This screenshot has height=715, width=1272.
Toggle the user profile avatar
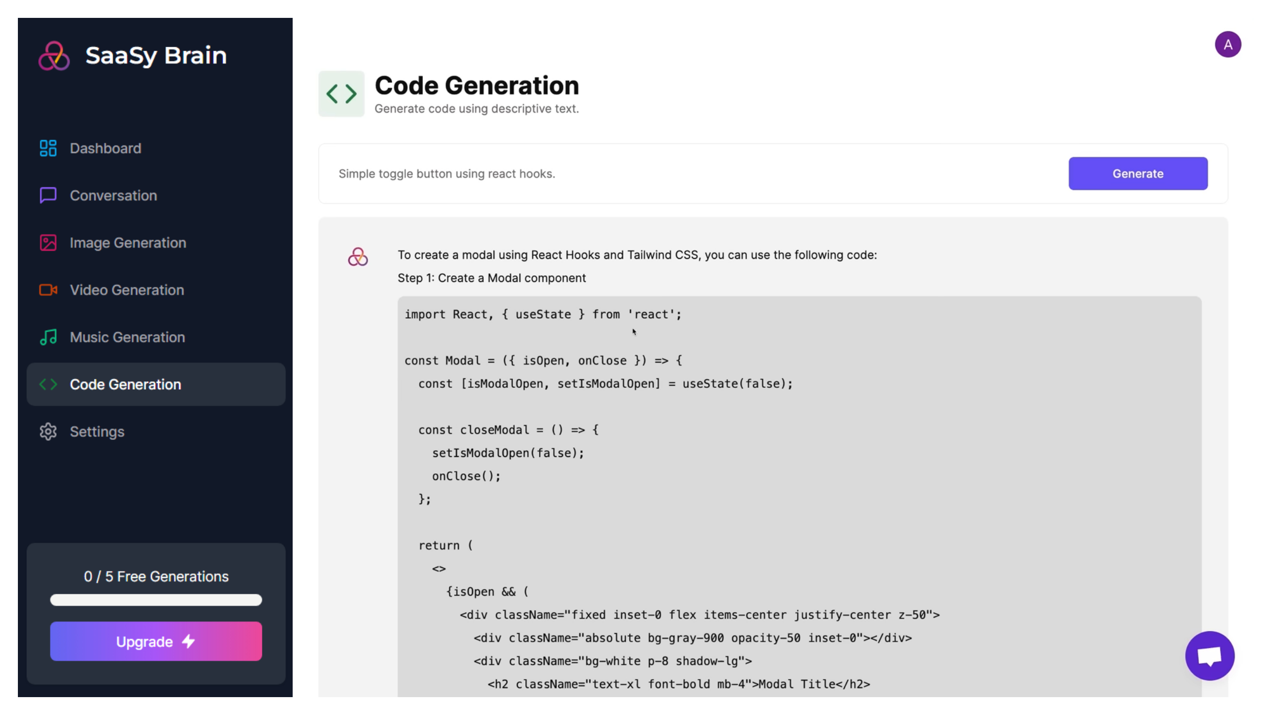coord(1228,44)
